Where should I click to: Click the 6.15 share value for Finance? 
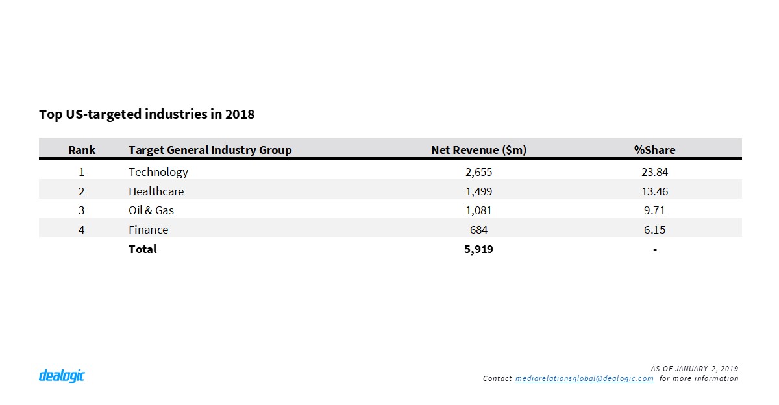(654, 230)
